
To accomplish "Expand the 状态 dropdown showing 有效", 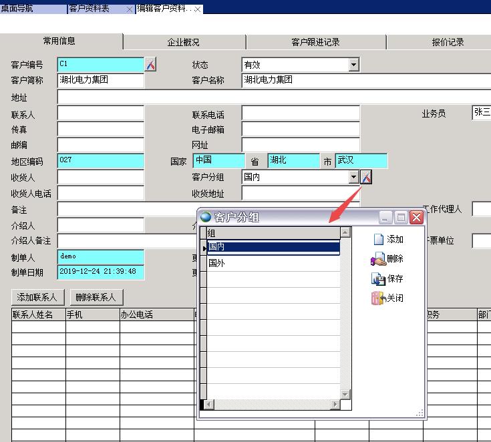I will 353,65.
